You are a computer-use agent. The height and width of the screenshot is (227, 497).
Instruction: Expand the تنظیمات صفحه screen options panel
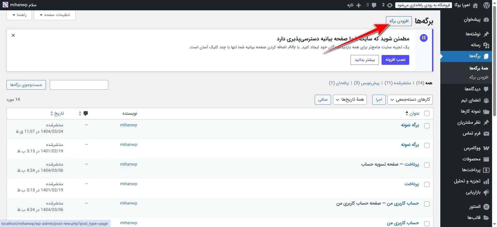tap(55, 15)
